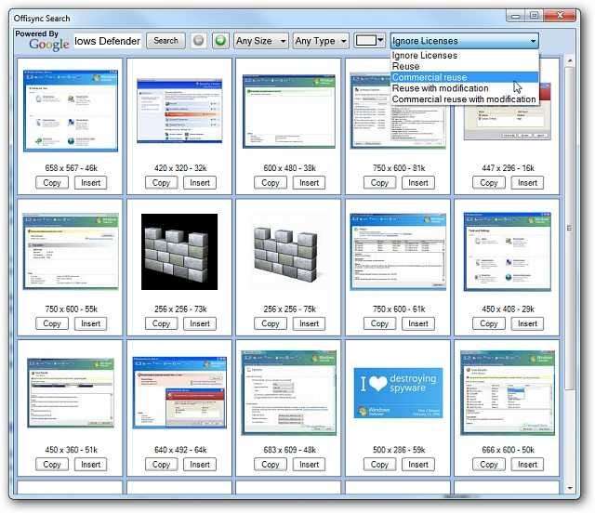Screen dimensions: 595x513
Task: Copy the 658 x 567 - 46k image
Action: point(52,183)
